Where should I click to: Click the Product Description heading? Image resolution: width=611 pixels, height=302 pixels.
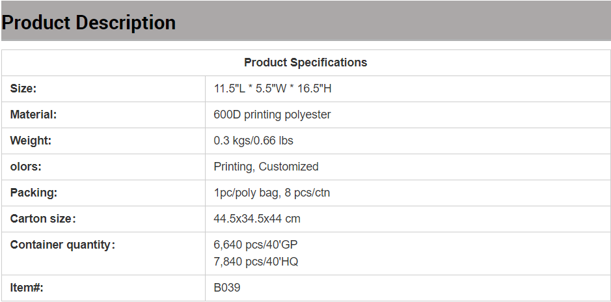point(88,23)
